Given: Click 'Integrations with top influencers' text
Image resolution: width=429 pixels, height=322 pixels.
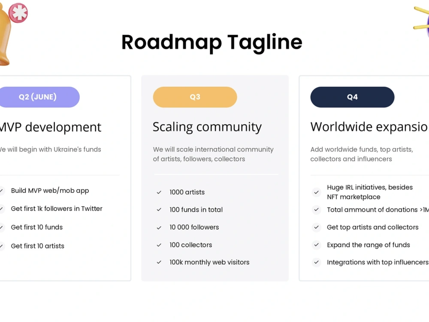Looking at the screenshot, I should [x=378, y=262].
